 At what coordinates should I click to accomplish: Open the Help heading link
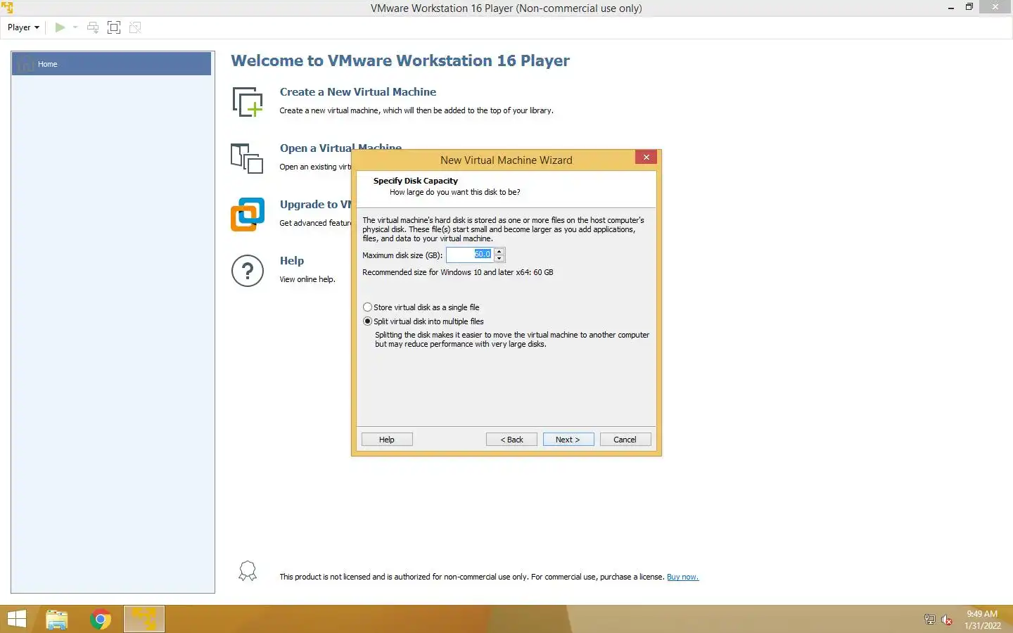[x=292, y=261]
